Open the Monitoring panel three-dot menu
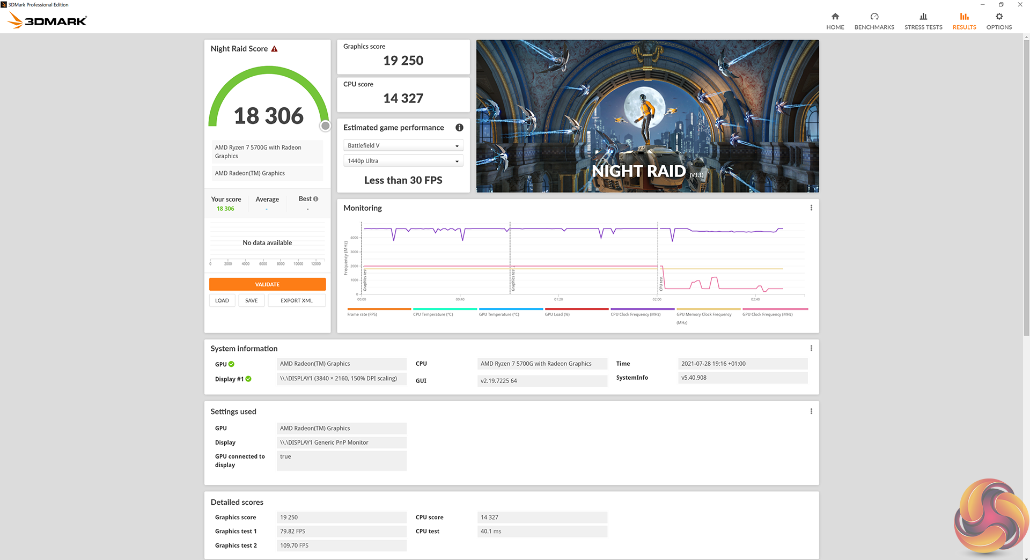The image size is (1030, 560). (811, 208)
